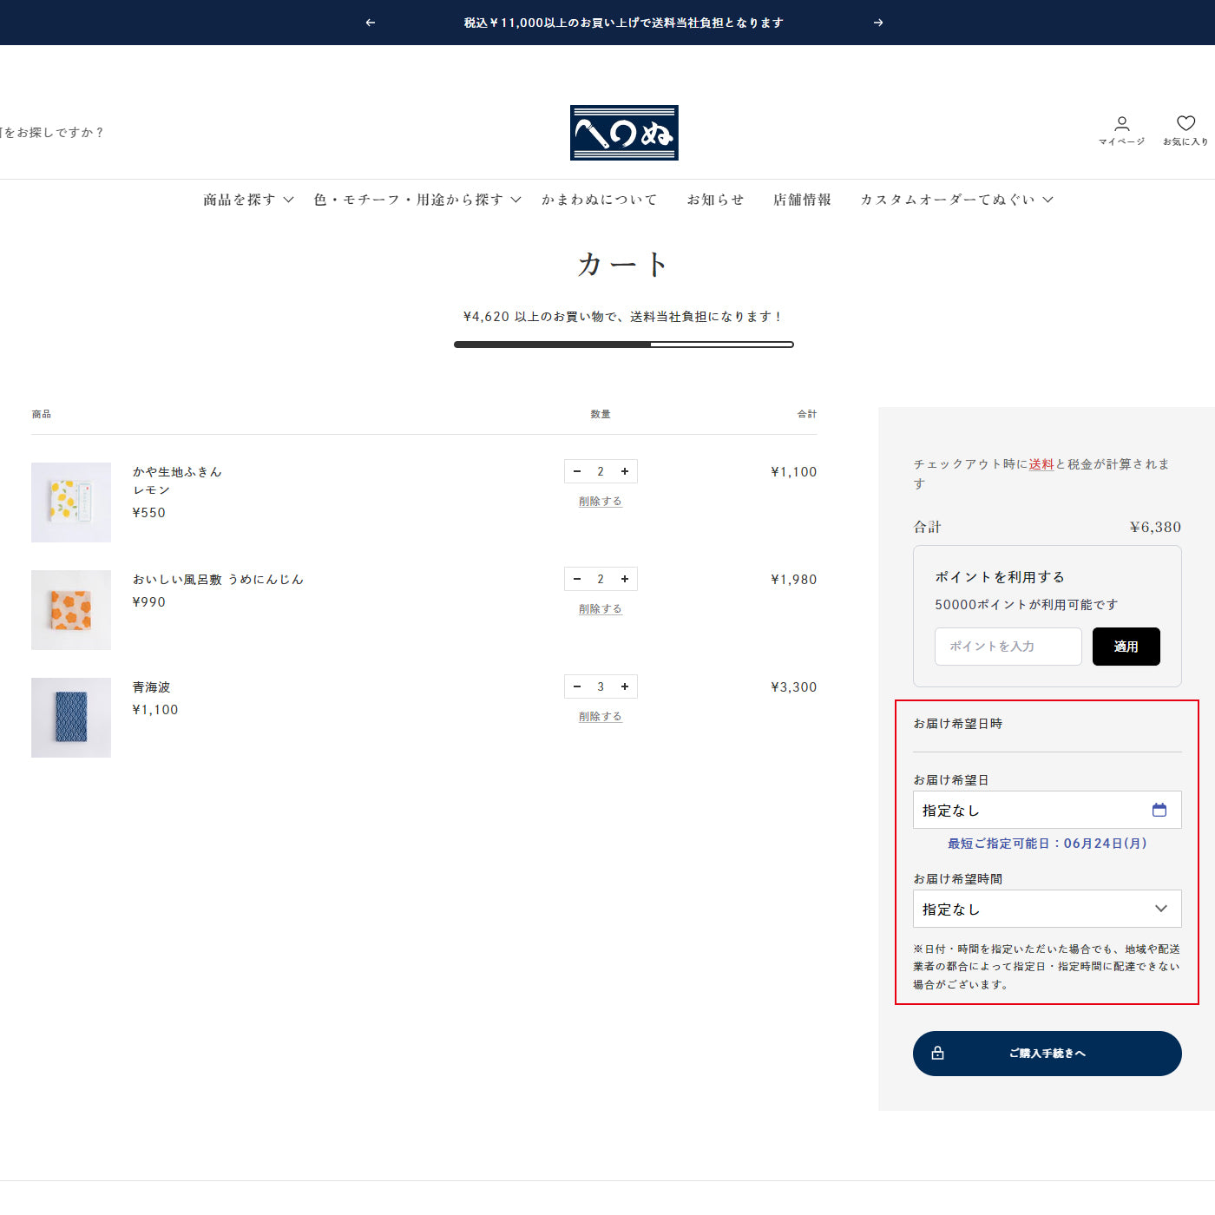Decrease quantity of かや生地ふきん レモン

pos(577,471)
